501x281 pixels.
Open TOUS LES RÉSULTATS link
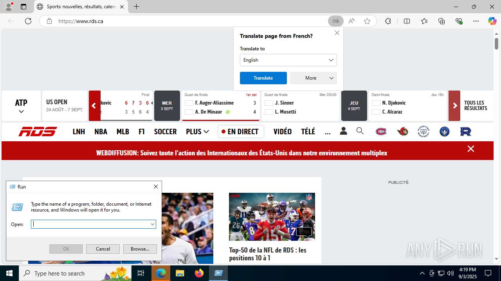tap(476, 106)
